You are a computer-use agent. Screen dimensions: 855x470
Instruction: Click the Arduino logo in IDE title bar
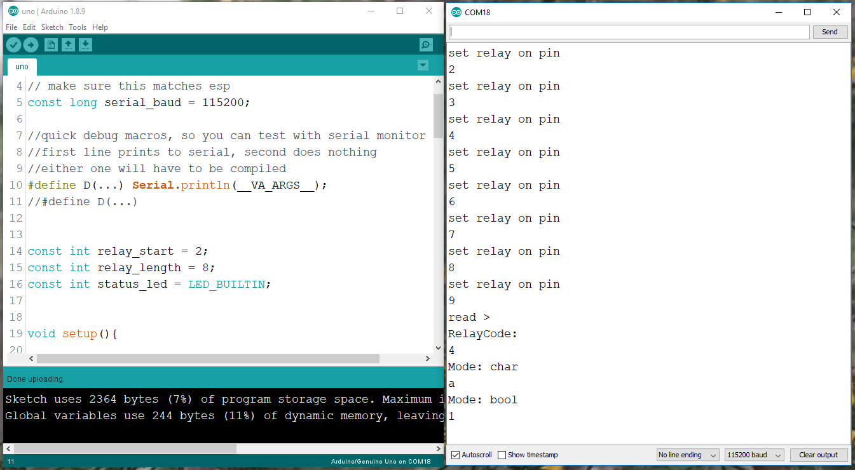(13, 11)
